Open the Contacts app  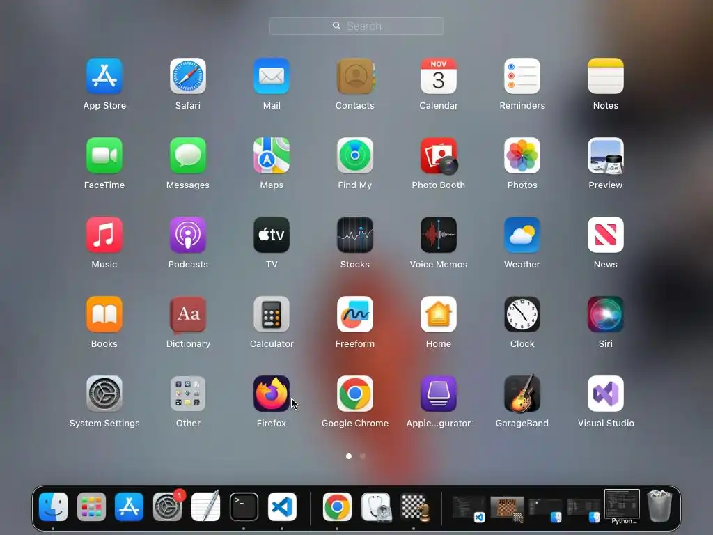click(355, 76)
